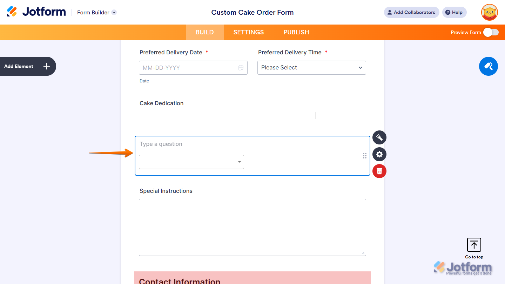Open the wand/AI options for the selected field
505x284 pixels.
379,137
